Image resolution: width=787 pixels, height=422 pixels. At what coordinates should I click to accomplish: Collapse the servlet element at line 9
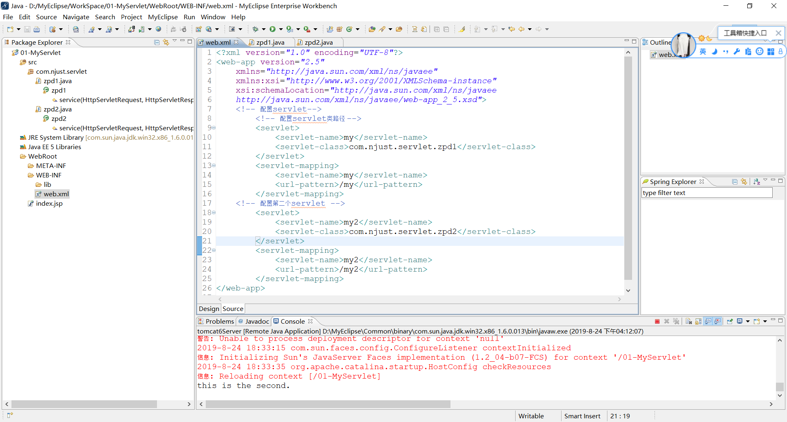[214, 128]
